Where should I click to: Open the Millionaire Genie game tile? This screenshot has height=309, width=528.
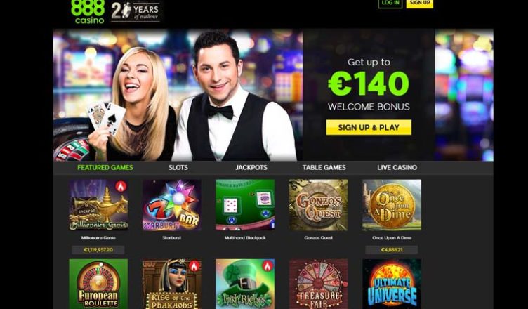tap(98, 205)
